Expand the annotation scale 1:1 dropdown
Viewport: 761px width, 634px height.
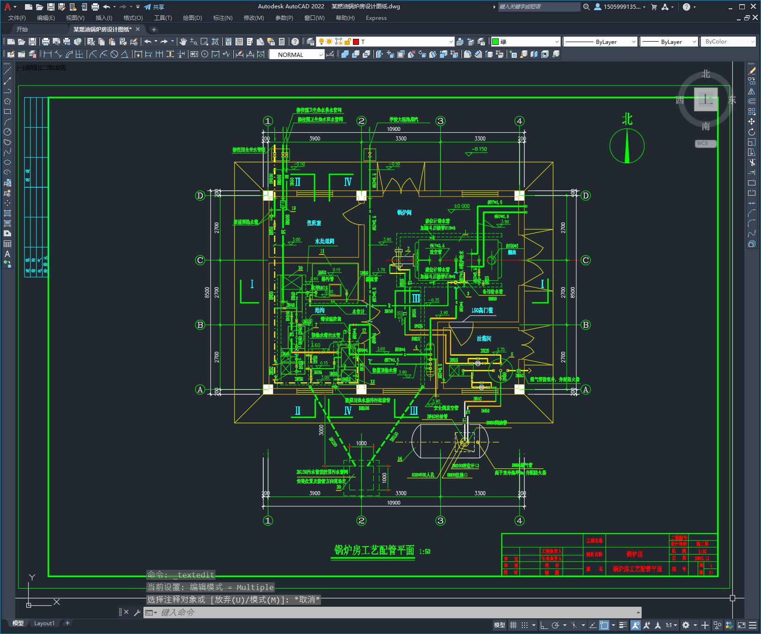click(x=671, y=625)
